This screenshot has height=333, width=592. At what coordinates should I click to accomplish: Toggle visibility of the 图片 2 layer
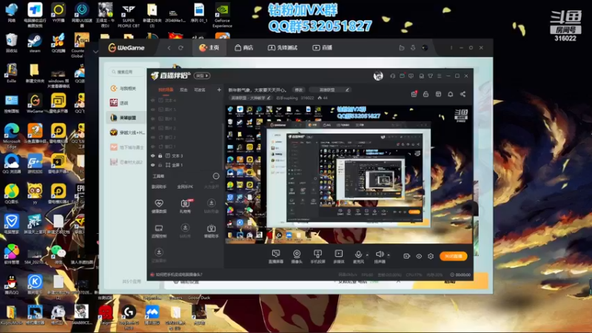coord(153,128)
